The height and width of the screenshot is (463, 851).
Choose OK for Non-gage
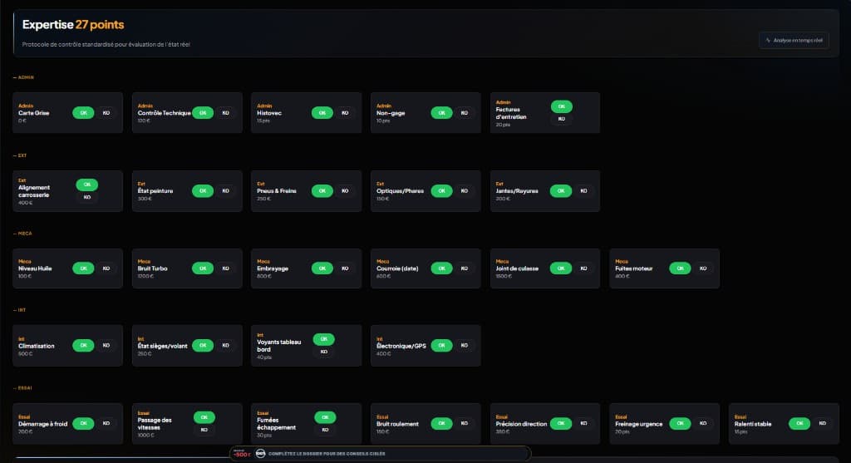441,113
